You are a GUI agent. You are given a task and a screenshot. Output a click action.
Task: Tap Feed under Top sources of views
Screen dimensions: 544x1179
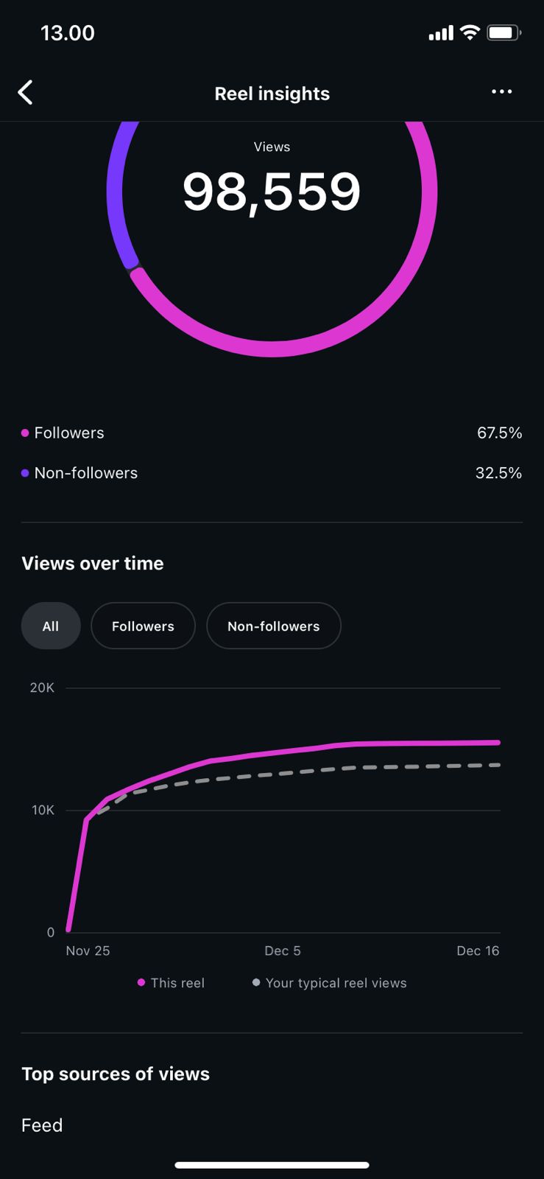42,1125
